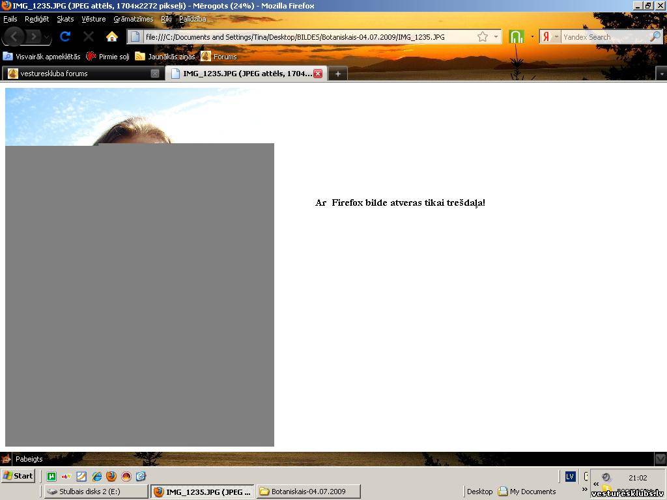Expand hidden system tray icons chevron
Viewport: 667px width, 500px height.
point(596,484)
